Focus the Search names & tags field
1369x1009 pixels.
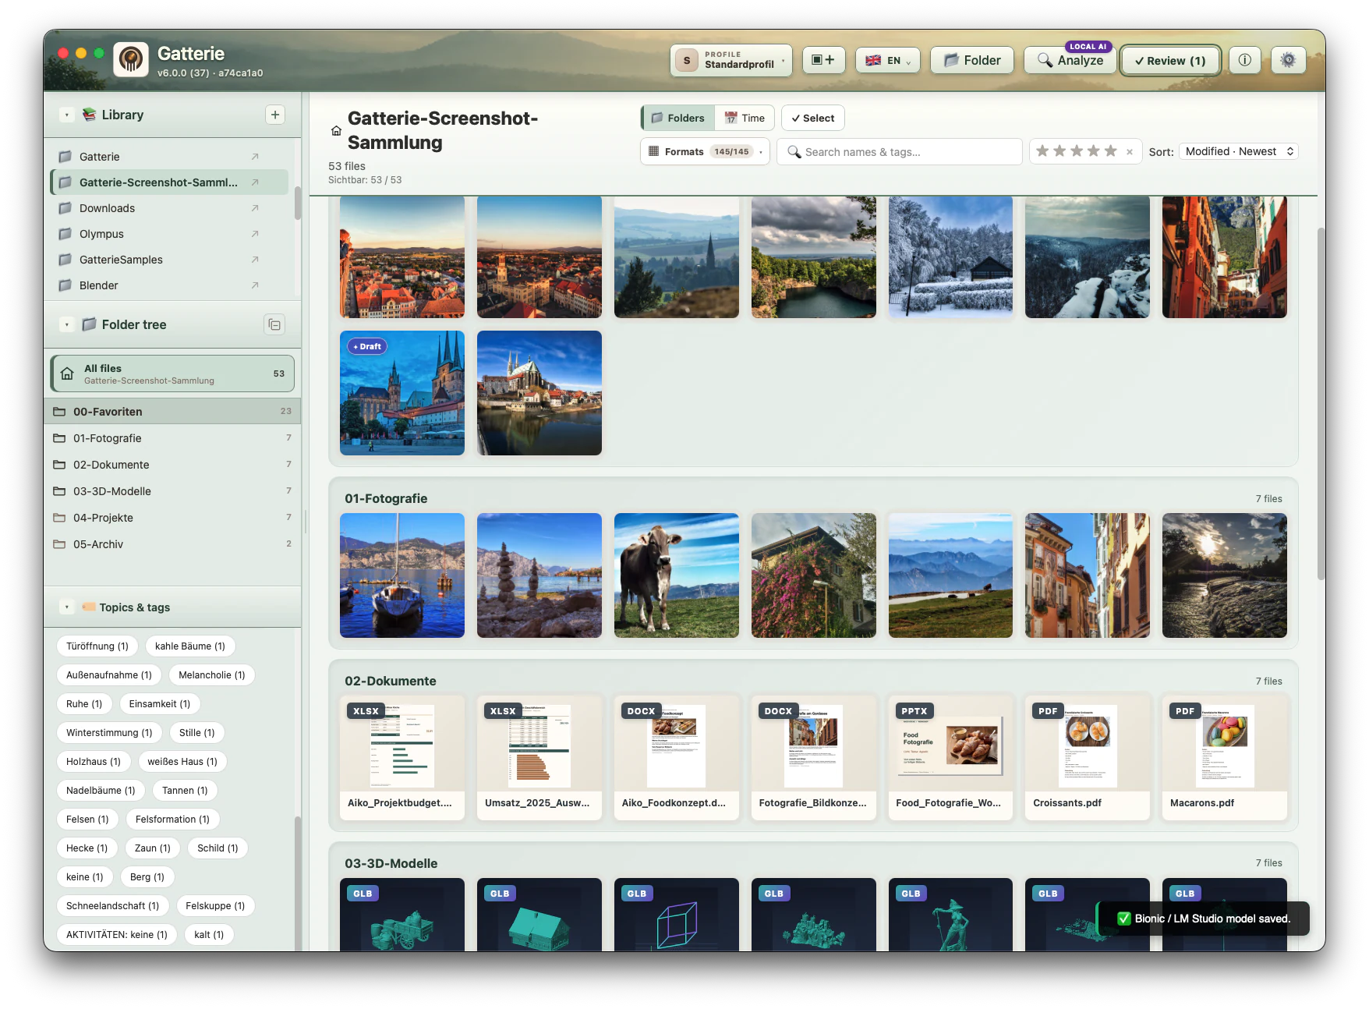point(899,152)
